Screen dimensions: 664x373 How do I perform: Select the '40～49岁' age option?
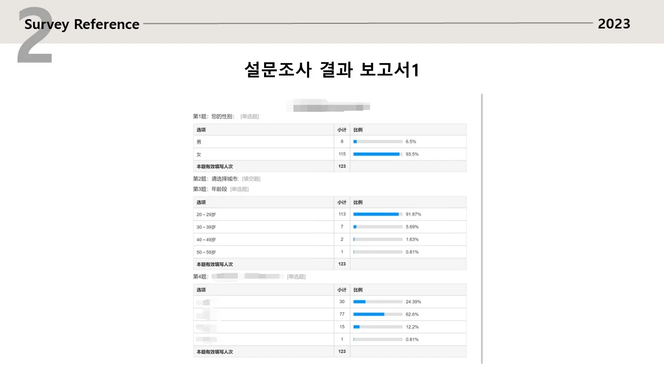click(x=206, y=240)
